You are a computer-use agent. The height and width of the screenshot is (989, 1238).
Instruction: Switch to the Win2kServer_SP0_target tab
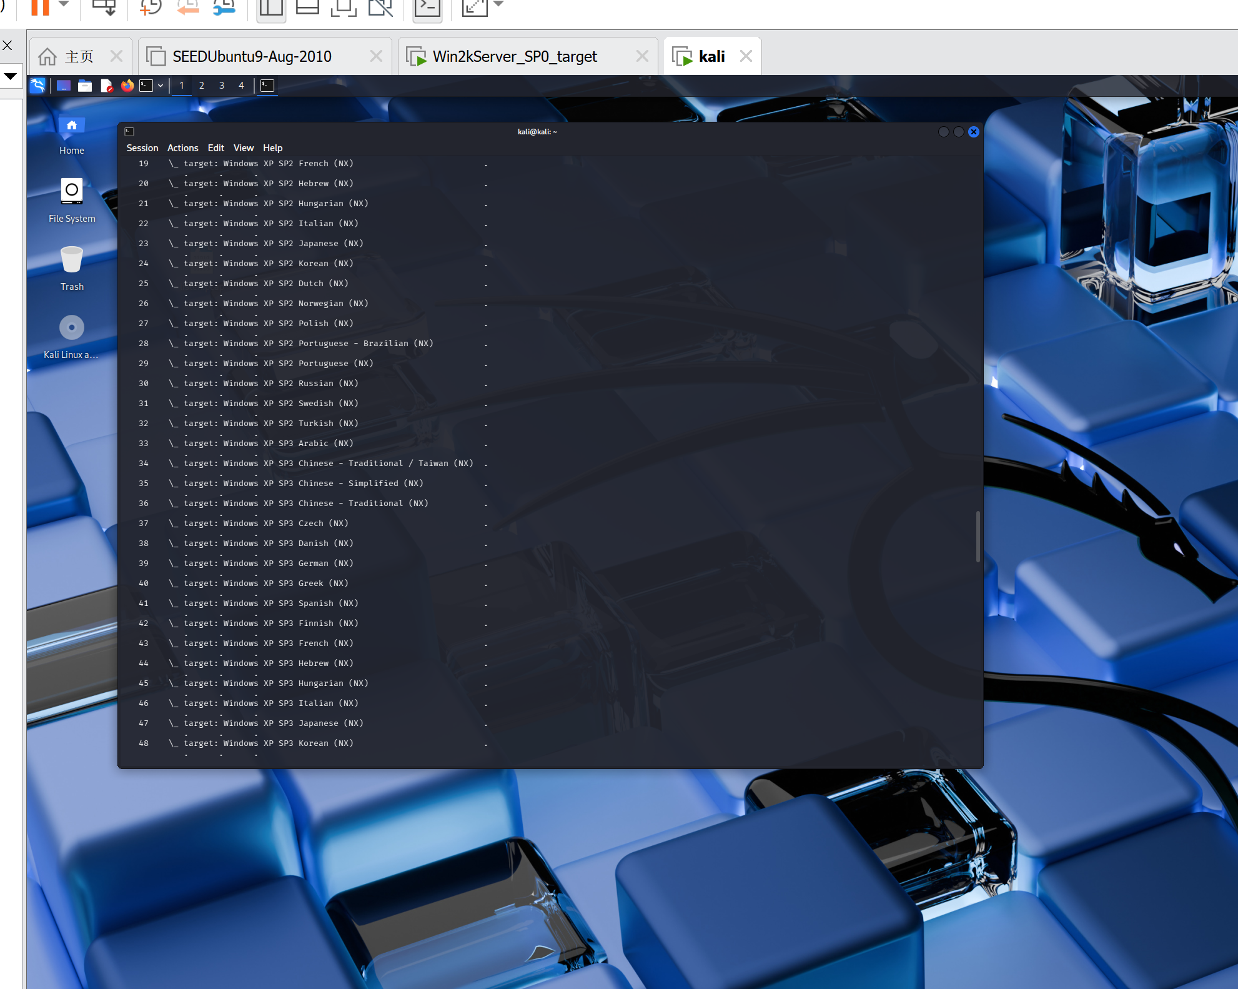pyautogui.click(x=515, y=57)
